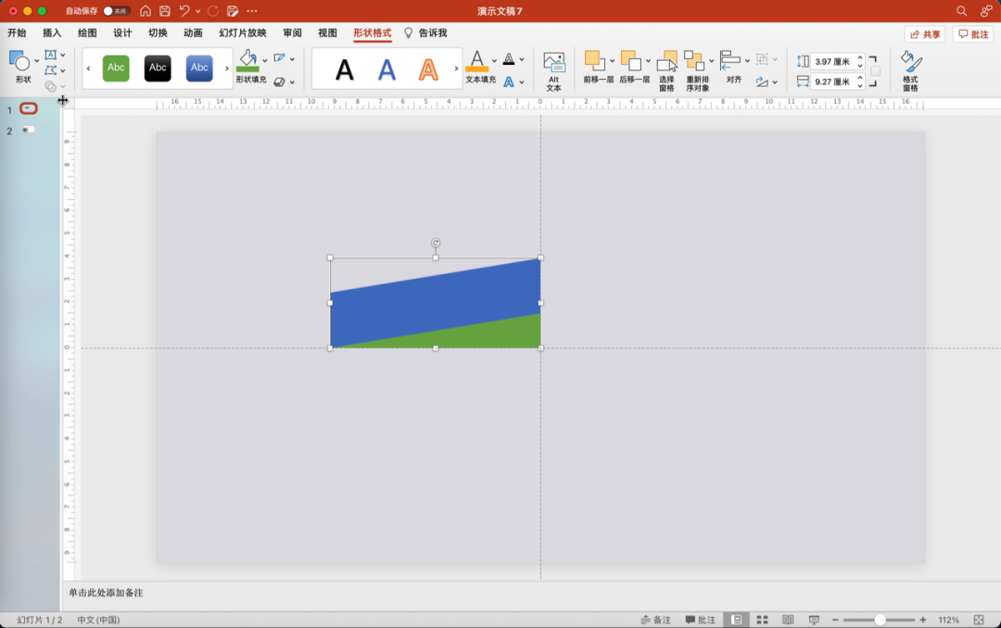Image resolution: width=1001 pixels, height=628 pixels.
Task: Toggle 备注 notes in status bar
Action: pyautogui.click(x=655, y=620)
